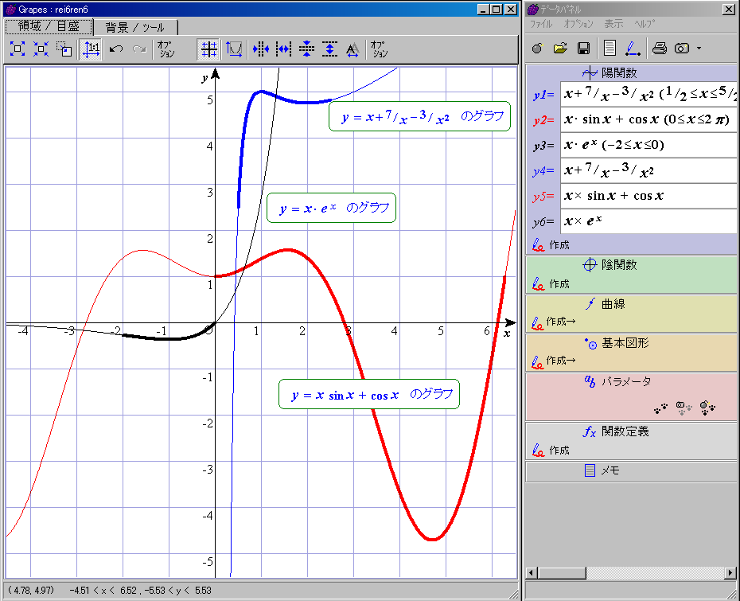Screen dimensions: 740x601
Task: Select the rectangle area zoom tool
Action: (x=64, y=49)
